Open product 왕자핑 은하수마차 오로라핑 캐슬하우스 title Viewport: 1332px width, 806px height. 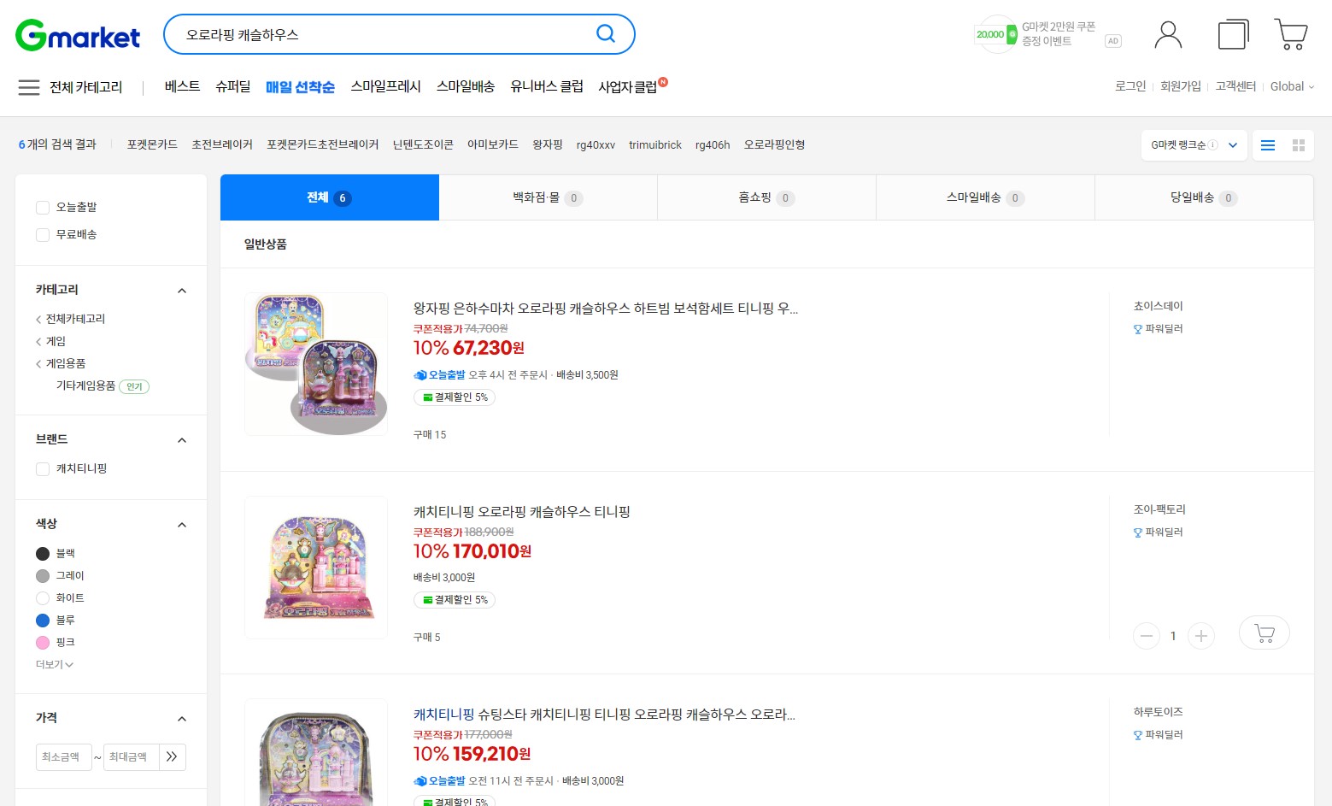coord(606,309)
